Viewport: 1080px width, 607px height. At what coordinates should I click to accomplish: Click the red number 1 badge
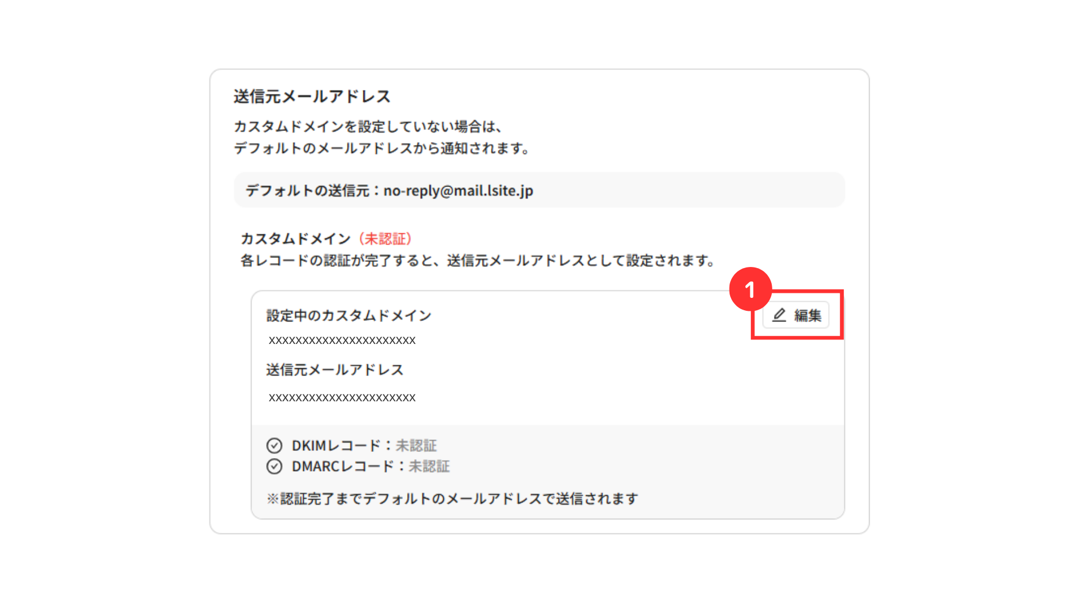tap(750, 289)
